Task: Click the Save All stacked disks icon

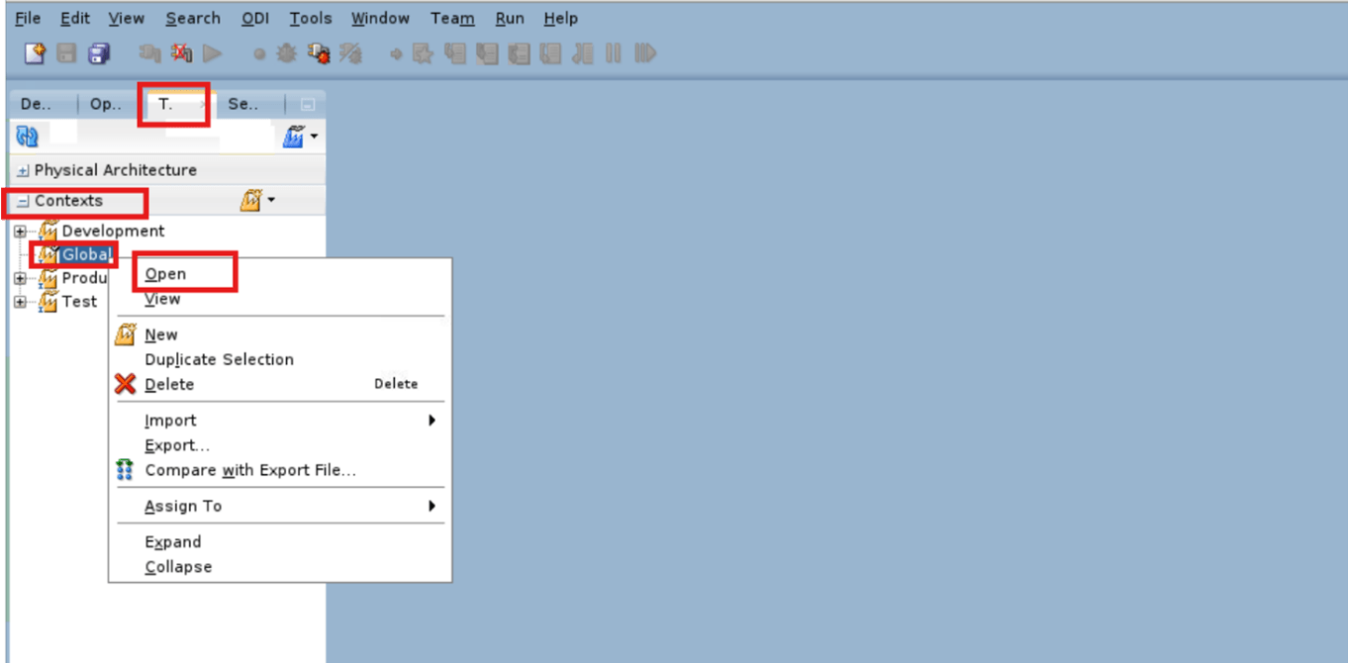Action: coord(99,53)
